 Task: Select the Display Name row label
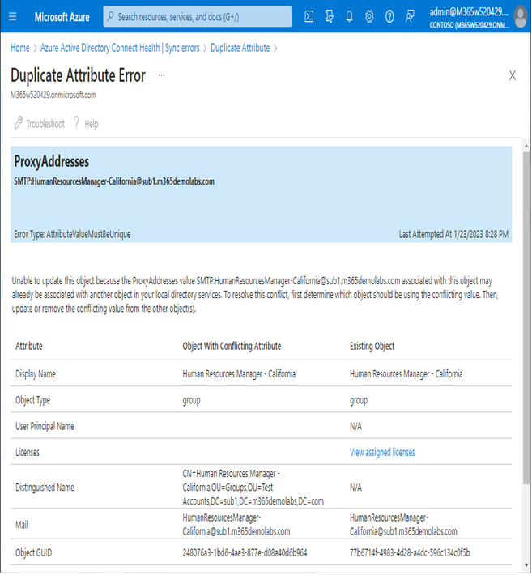click(x=36, y=374)
